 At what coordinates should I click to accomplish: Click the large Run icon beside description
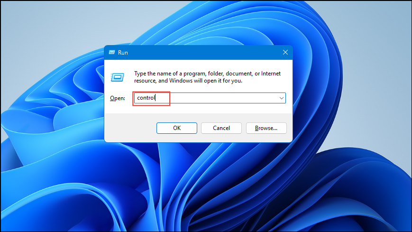[117, 77]
